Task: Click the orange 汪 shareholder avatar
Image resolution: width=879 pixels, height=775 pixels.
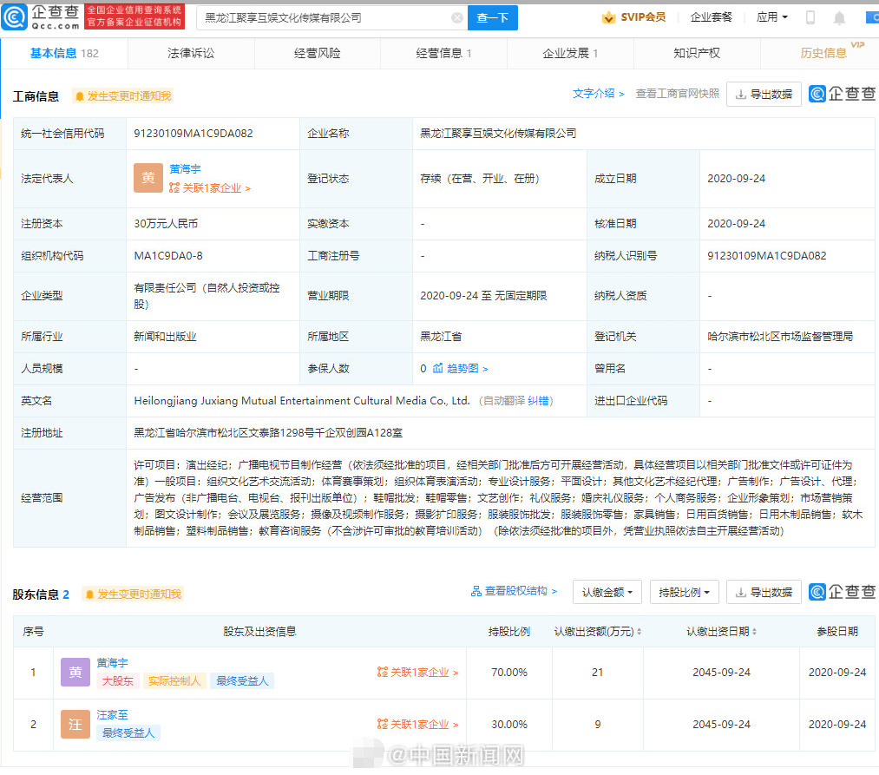Action: click(x=75, y=724)
